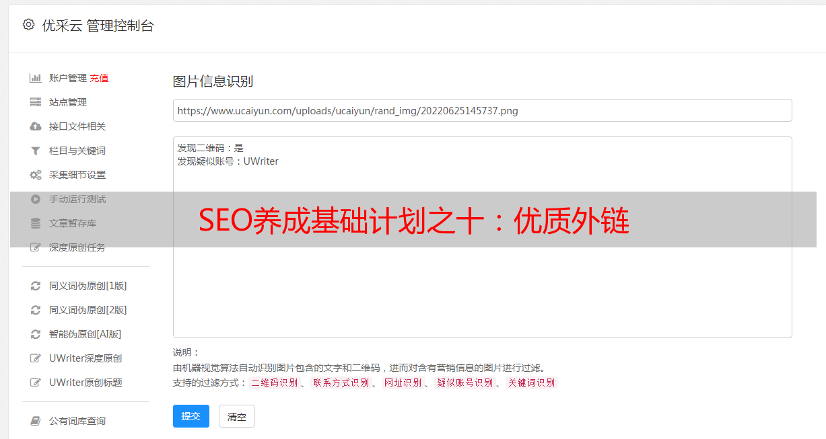Open 接口文件相关 menu item
This screenshot has width=826, height=439.
[77, 126]
